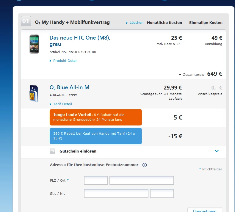Screen dimensions: 235x212
Task: Click the Monatliche Kosten column header
Action: [164, 23]
